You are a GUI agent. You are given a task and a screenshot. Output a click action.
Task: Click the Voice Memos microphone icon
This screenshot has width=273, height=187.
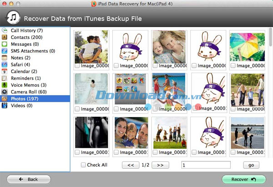click(5, 85)
